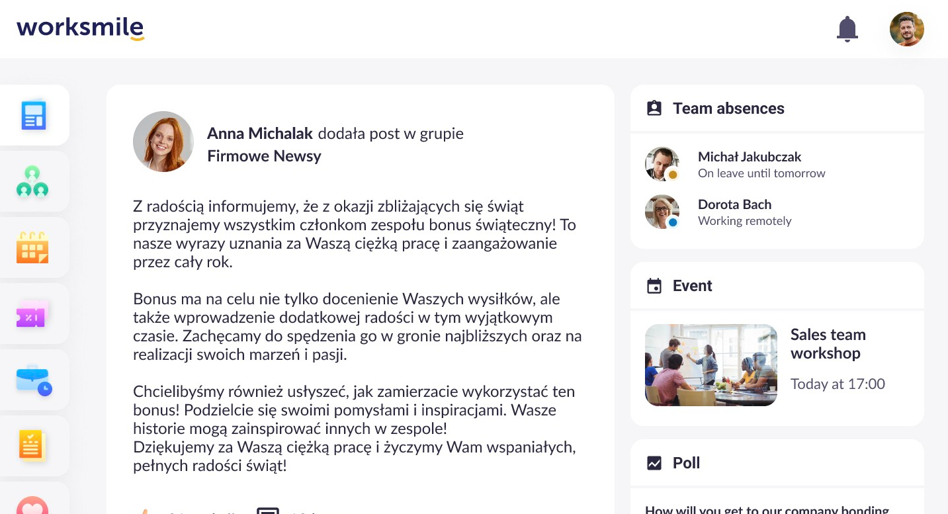Select the Michał Jakubczak name
Screen dimensions: 948x514
click(750, 157)
